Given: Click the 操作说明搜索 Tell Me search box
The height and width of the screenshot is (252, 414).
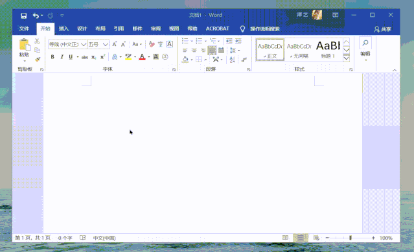Looking at the screenshot, I should click(x=265, y=29).
